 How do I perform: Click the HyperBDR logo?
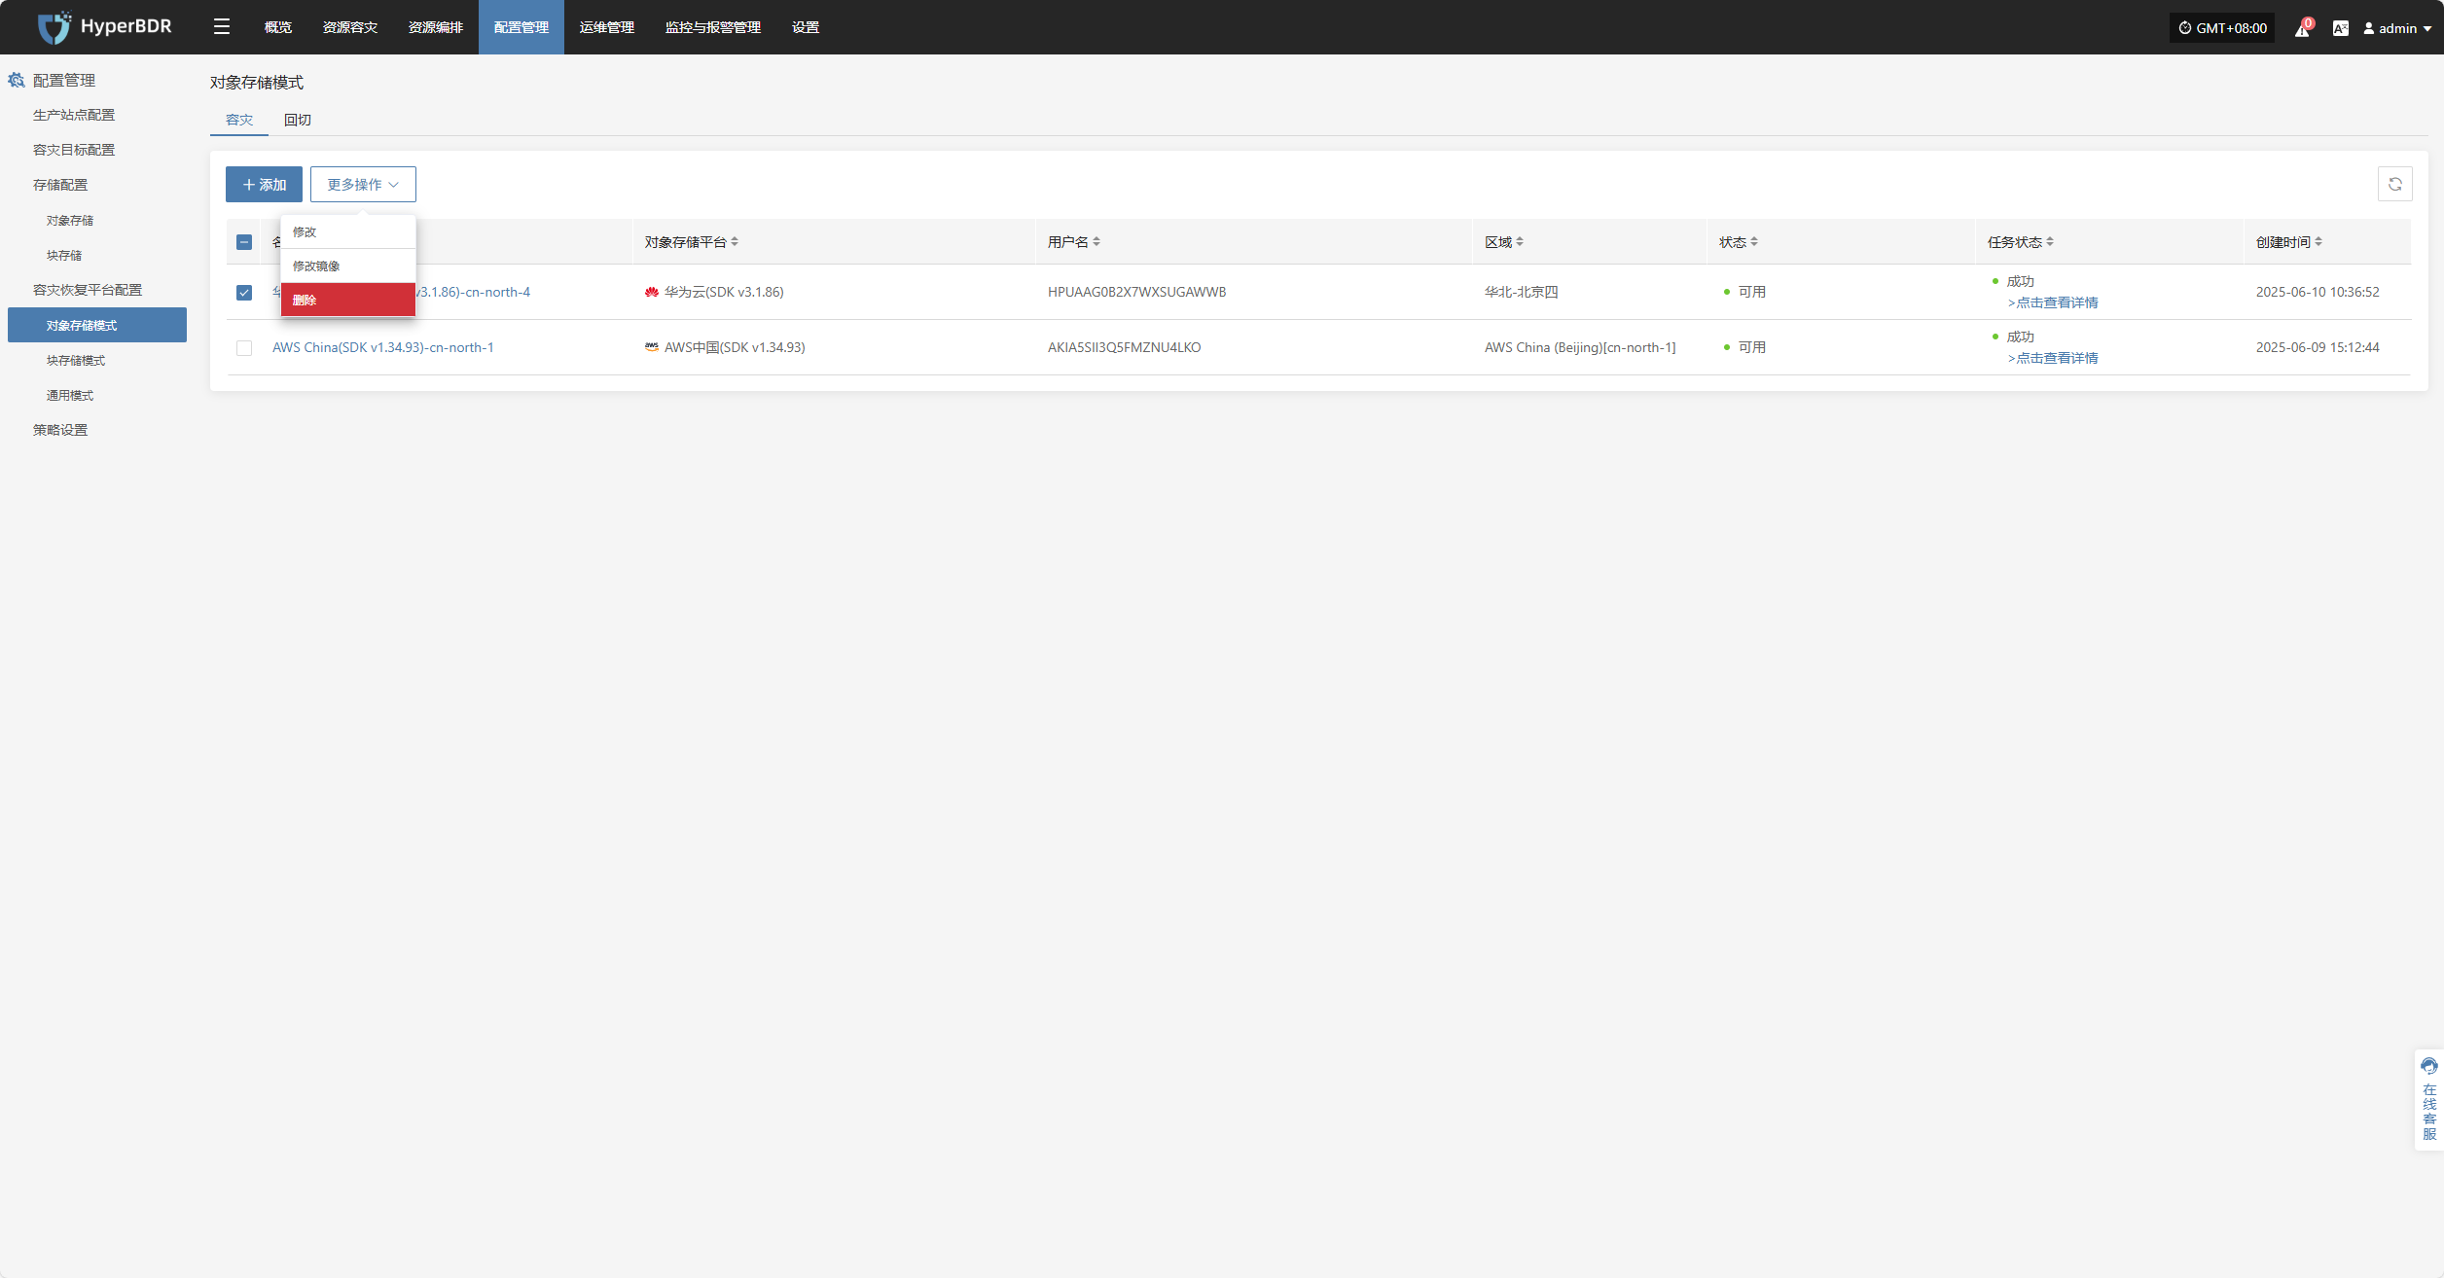104,27
